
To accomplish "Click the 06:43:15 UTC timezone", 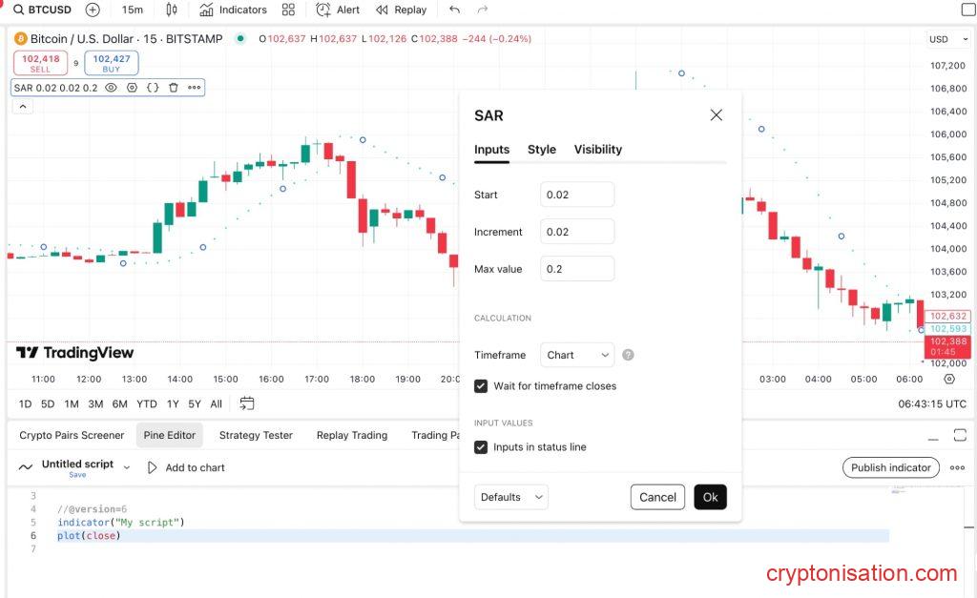I will pos(932,403).
